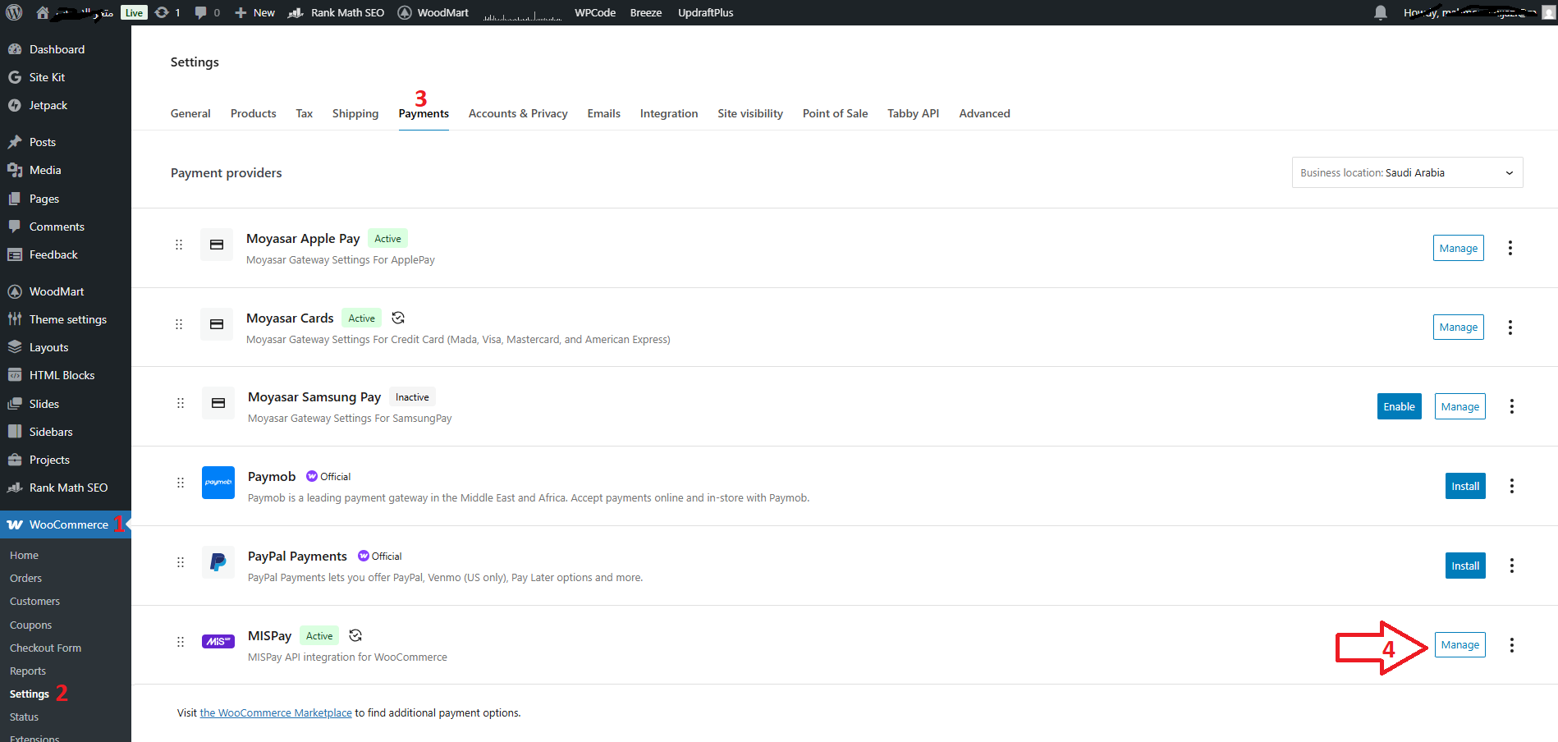Manage the MISPay gateway

point(1460,645)
